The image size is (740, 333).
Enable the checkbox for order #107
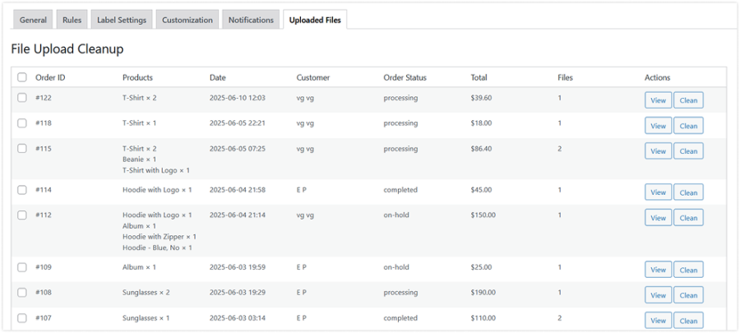point(22,318)
